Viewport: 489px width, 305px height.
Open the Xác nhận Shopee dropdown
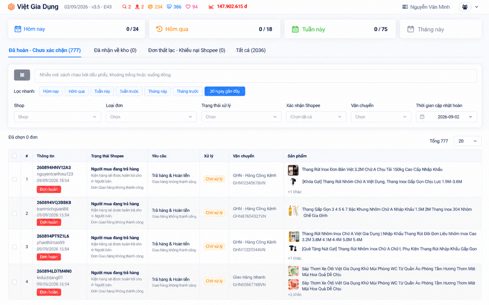coord(316,117)
